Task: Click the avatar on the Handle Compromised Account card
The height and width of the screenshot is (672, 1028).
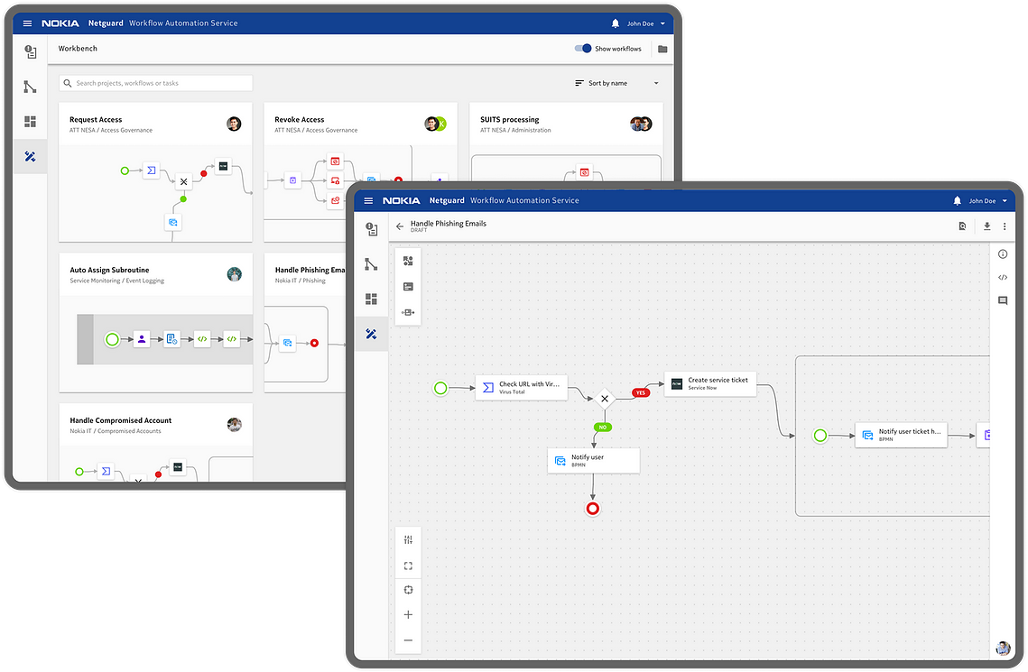Action: [x=234, y=425]
